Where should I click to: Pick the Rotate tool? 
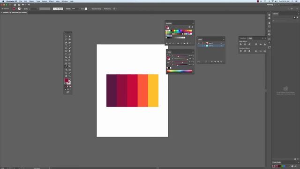click(x=66, y=54)
